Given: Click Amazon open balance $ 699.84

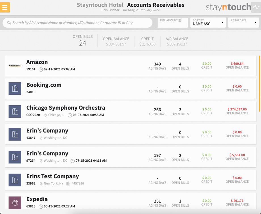Looking at the screenshot, I should [x=237, y=63].
